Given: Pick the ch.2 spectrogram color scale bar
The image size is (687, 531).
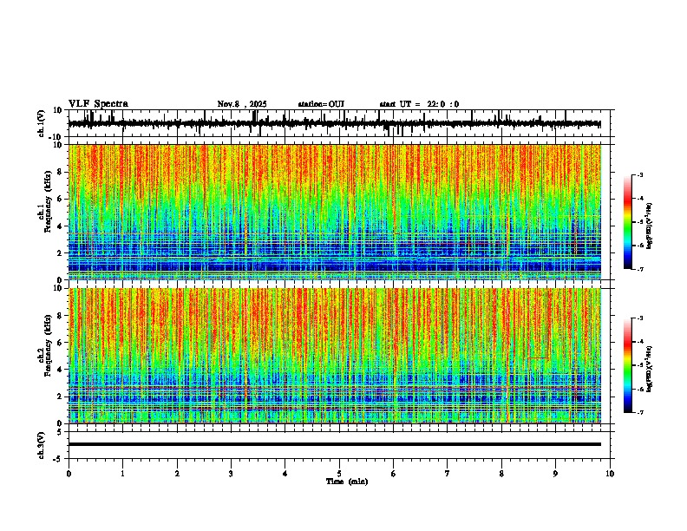Looking at the screenshot, I should [x=628, y=365].
